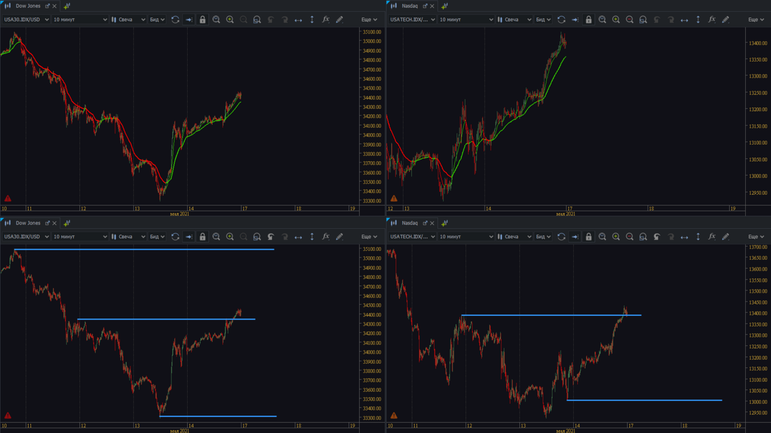Viewport: 771px width, 433px height.
Task: Open USATECH.IDX instrument dropdown in top-right chart
Action: 412,20
